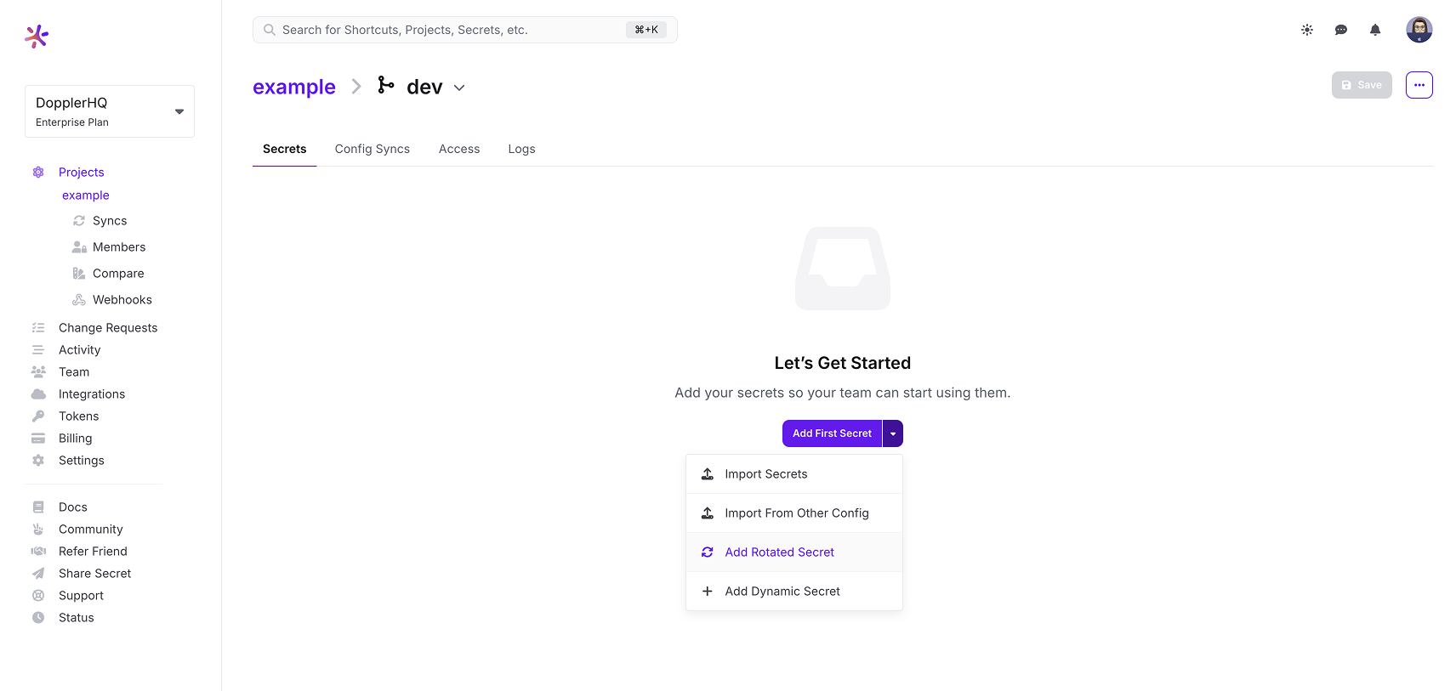Click the Projects cube icon in sidebar

click(38, 172)
